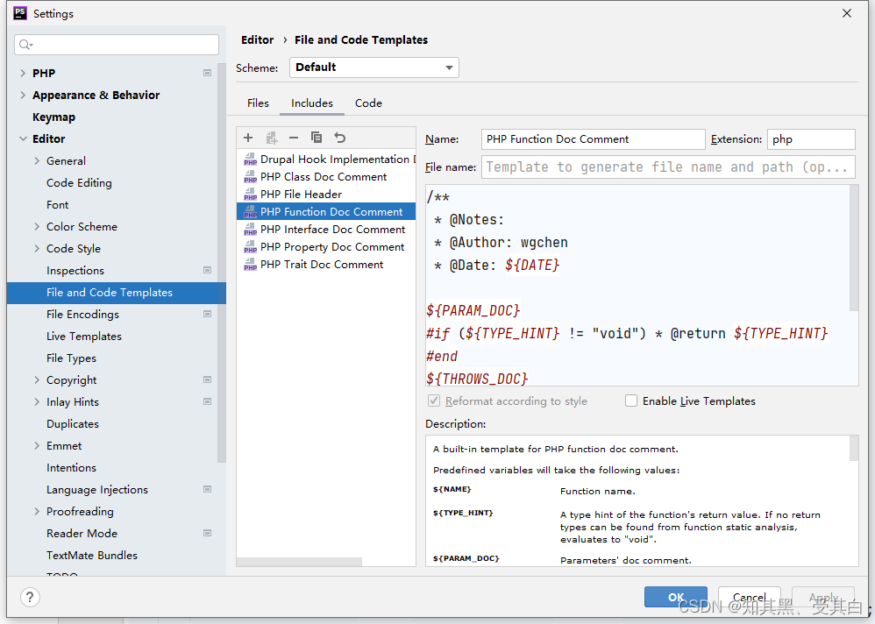Click the project-level marker icon beside Language Injections

click(x=207, y=489)
